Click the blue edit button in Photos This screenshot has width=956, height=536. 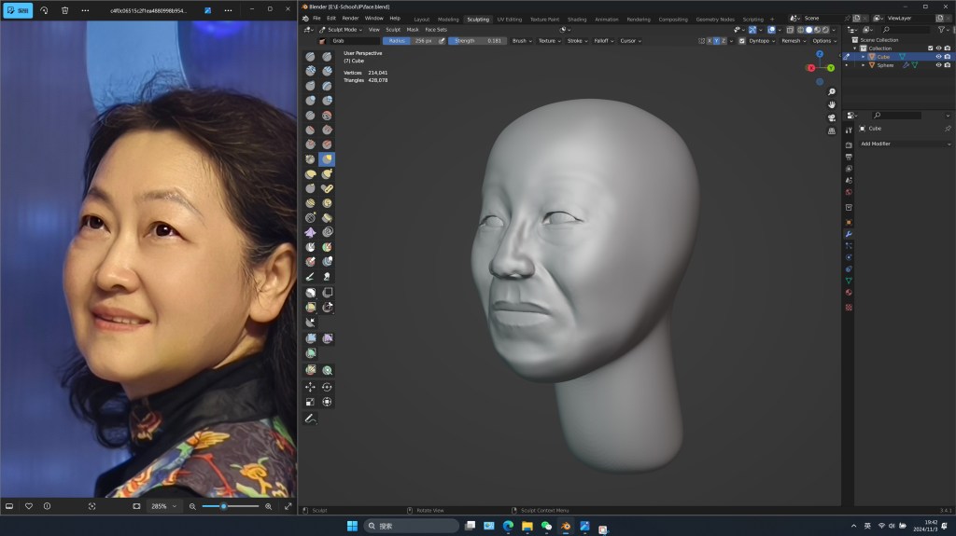(18, 10)
